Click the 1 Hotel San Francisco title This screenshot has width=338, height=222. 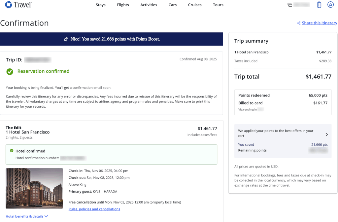coord(28,132)
